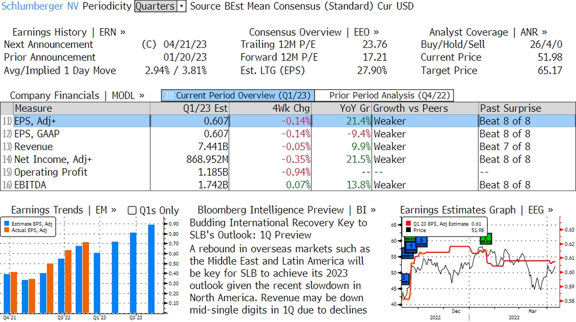Click the Past Surprise column header
Image resolution: width=576 pixels, height=322 pixels.
pyautogui.click(x=526, y=108)
